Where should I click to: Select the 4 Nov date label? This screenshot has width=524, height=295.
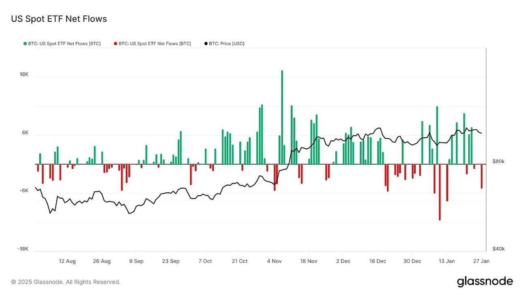tap(274, 261)
